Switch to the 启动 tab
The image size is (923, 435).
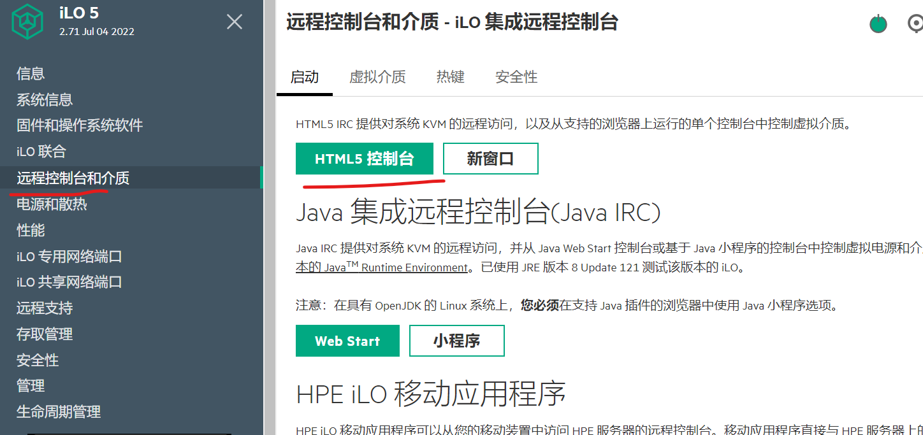305,77
